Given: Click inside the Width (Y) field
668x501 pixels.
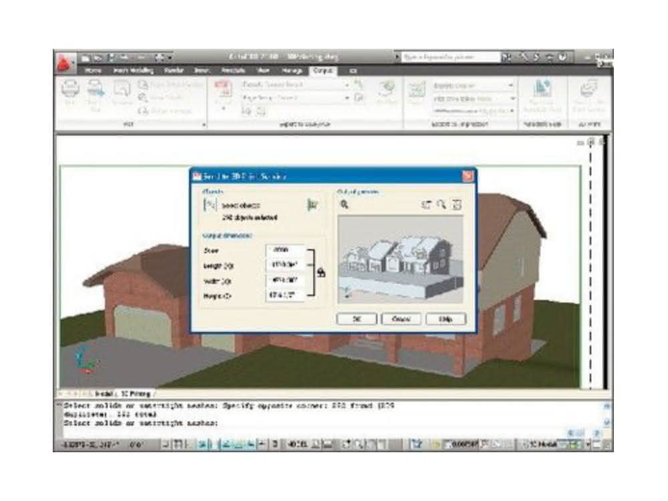Looking at the screenshot, I should [285, 281].
